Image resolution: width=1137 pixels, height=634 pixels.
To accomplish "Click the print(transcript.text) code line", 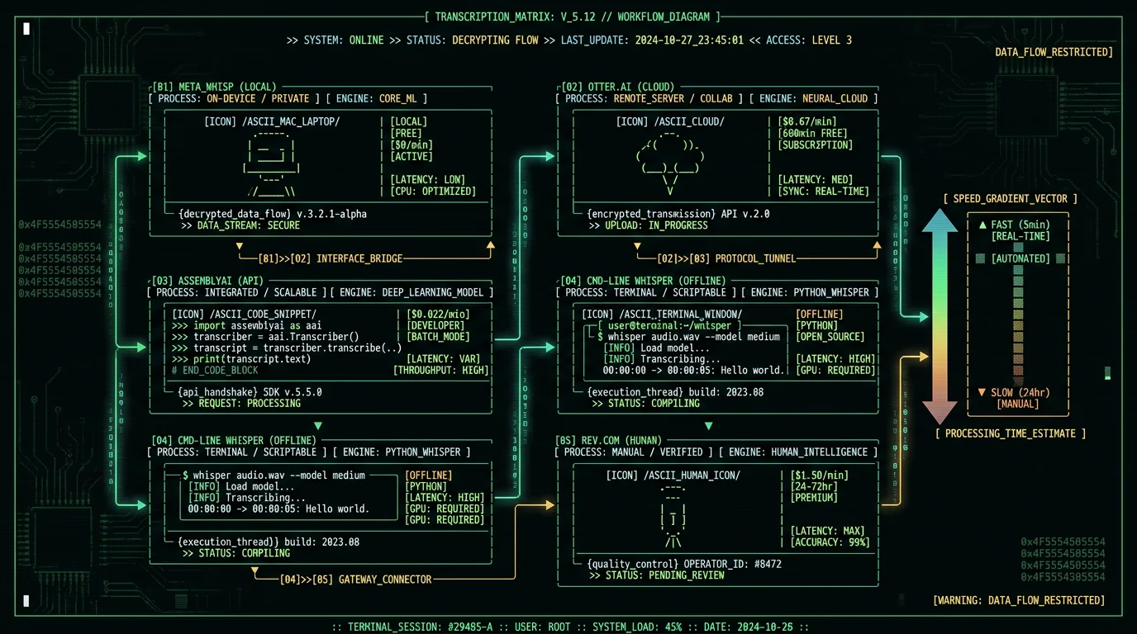I will point(240,358).
